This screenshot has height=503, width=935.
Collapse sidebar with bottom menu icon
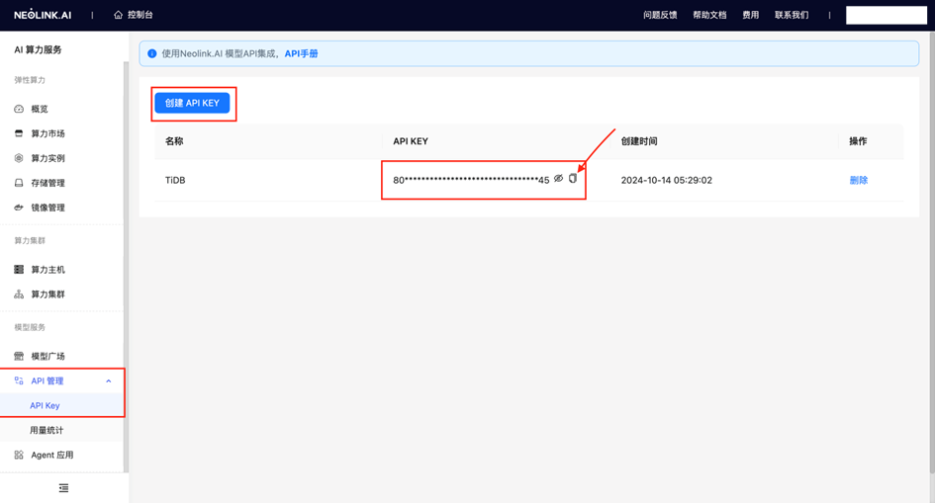[x=63, y=488]
